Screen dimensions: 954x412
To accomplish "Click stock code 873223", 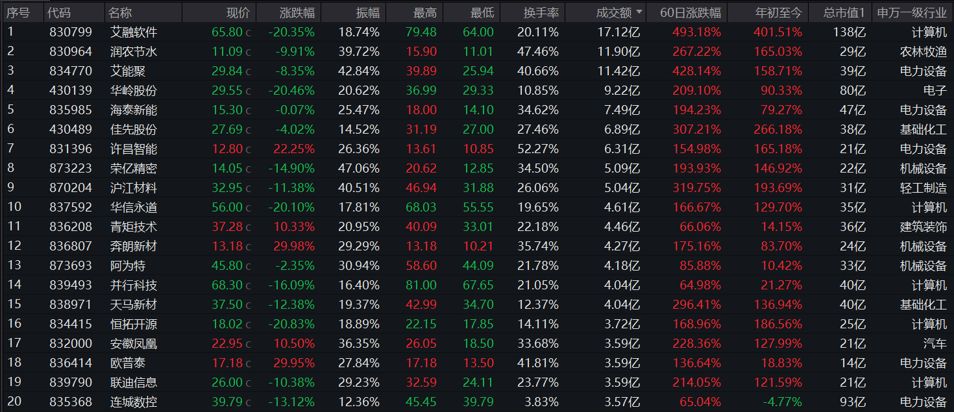I will (x=71, y=168).
